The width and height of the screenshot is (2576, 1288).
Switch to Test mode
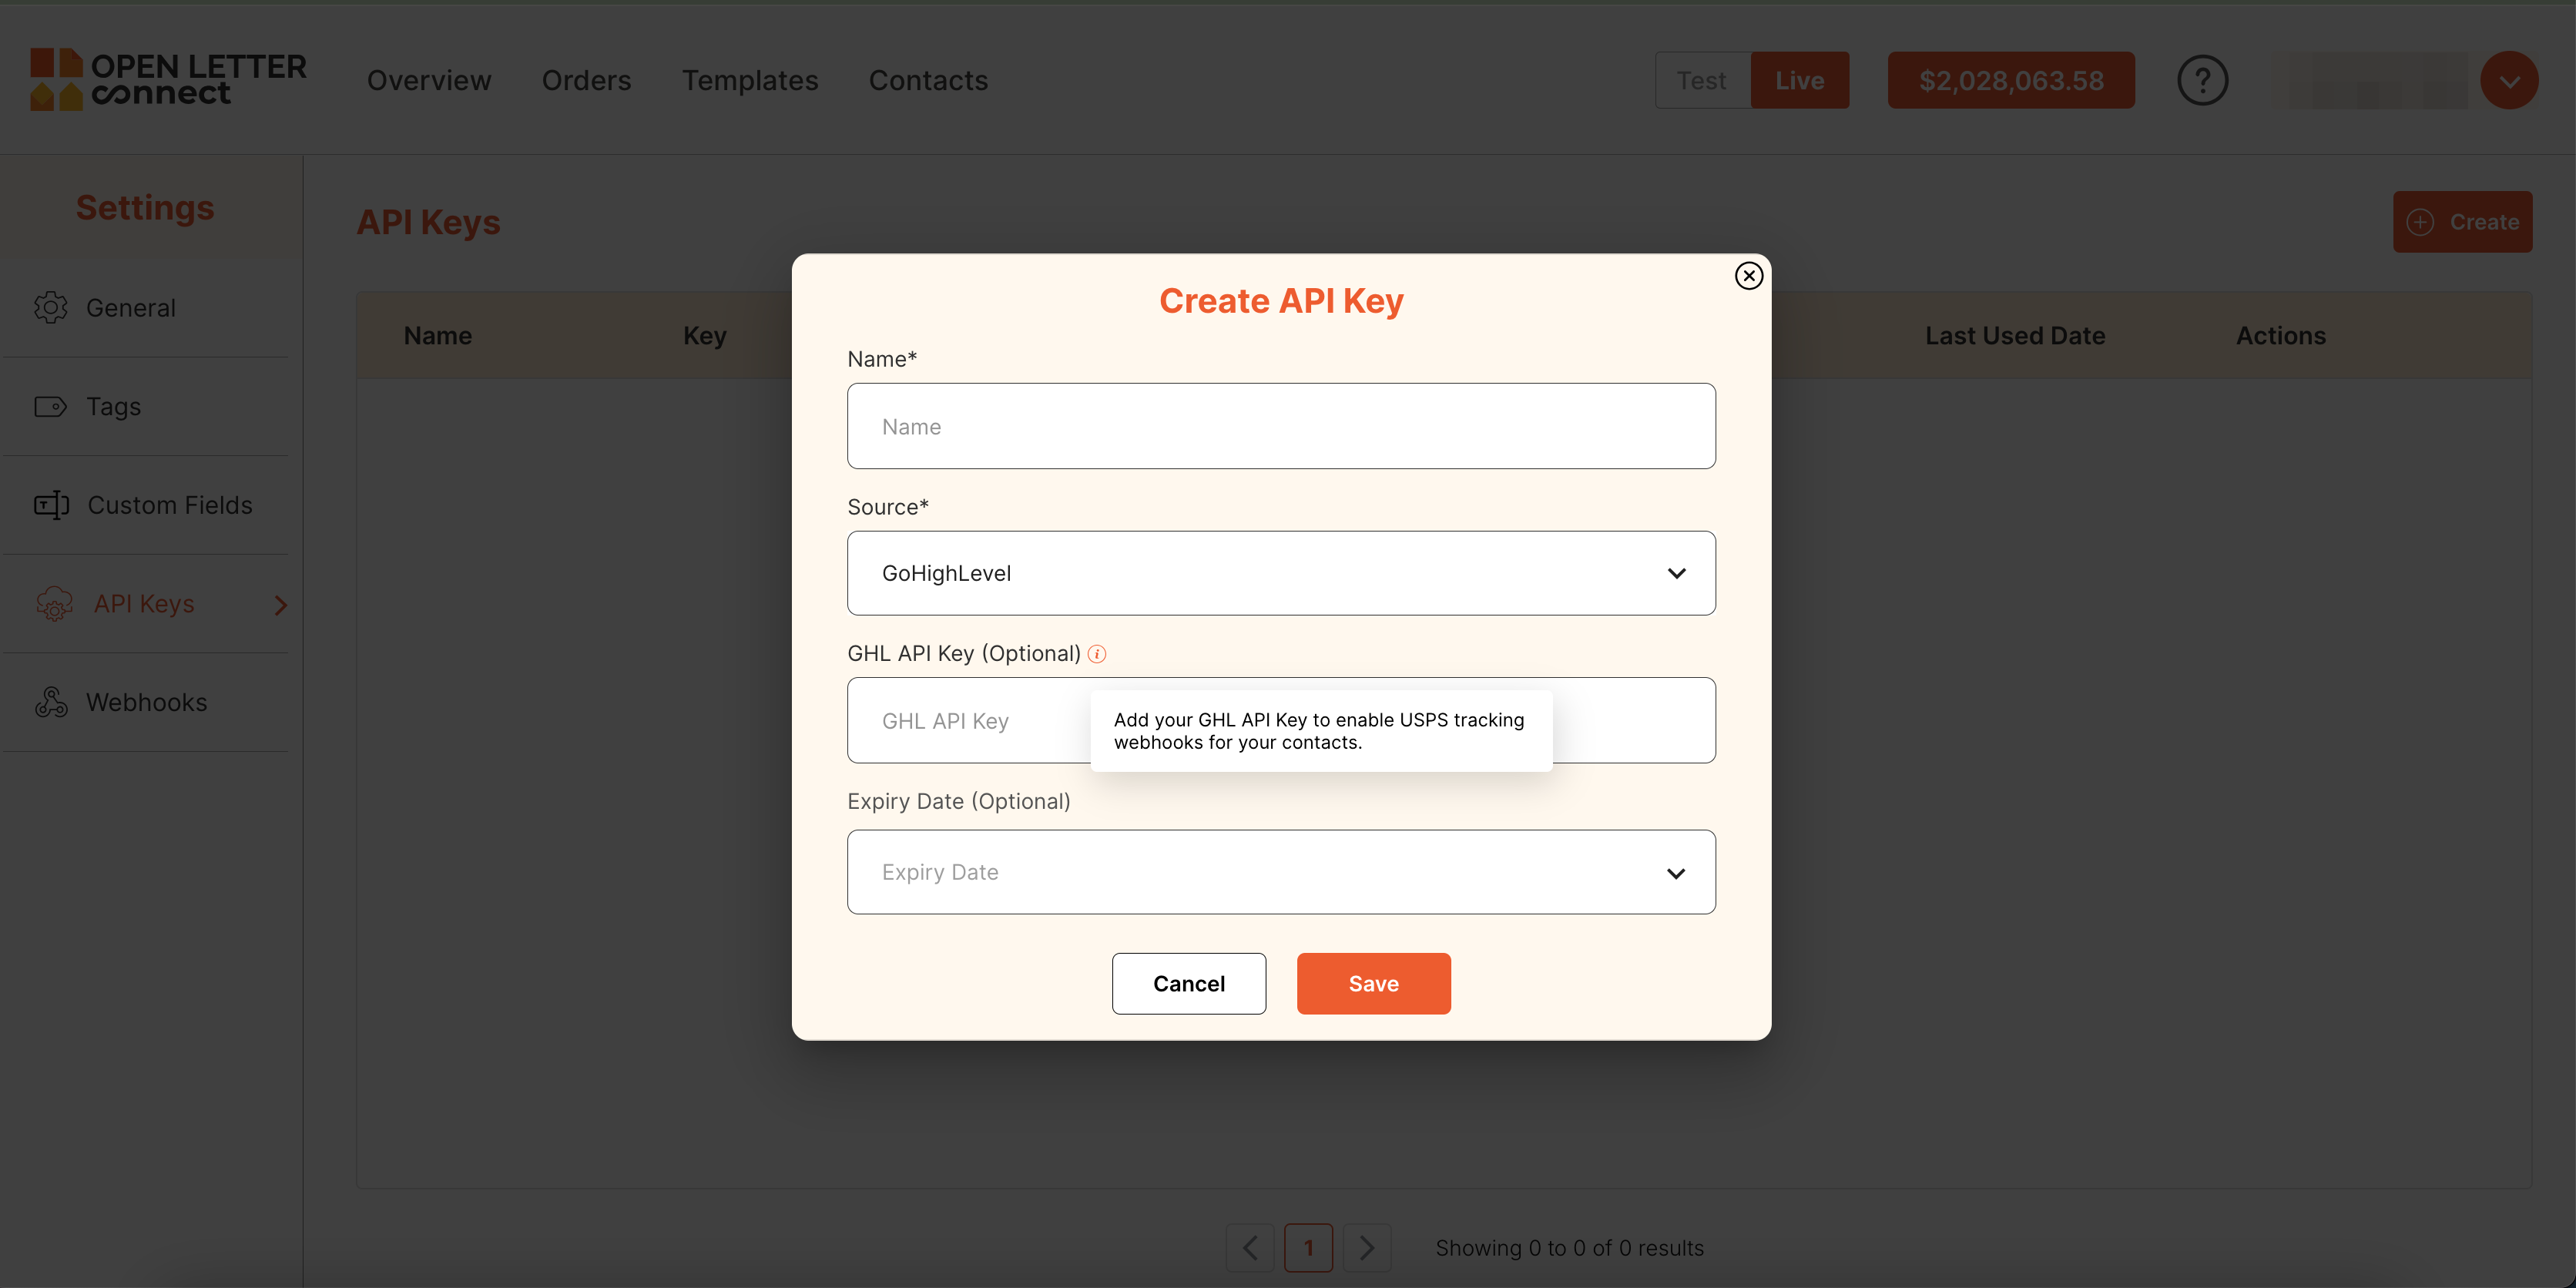click(x=1701, y=80)
